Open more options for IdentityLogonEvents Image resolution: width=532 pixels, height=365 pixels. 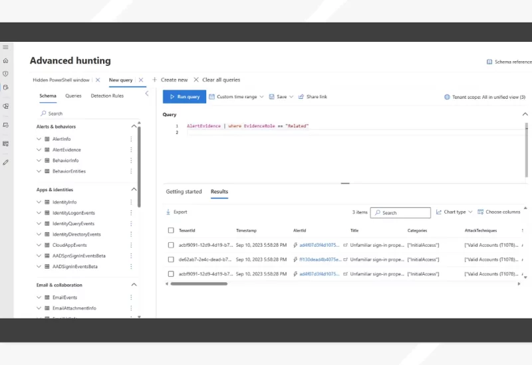[131, 213]
